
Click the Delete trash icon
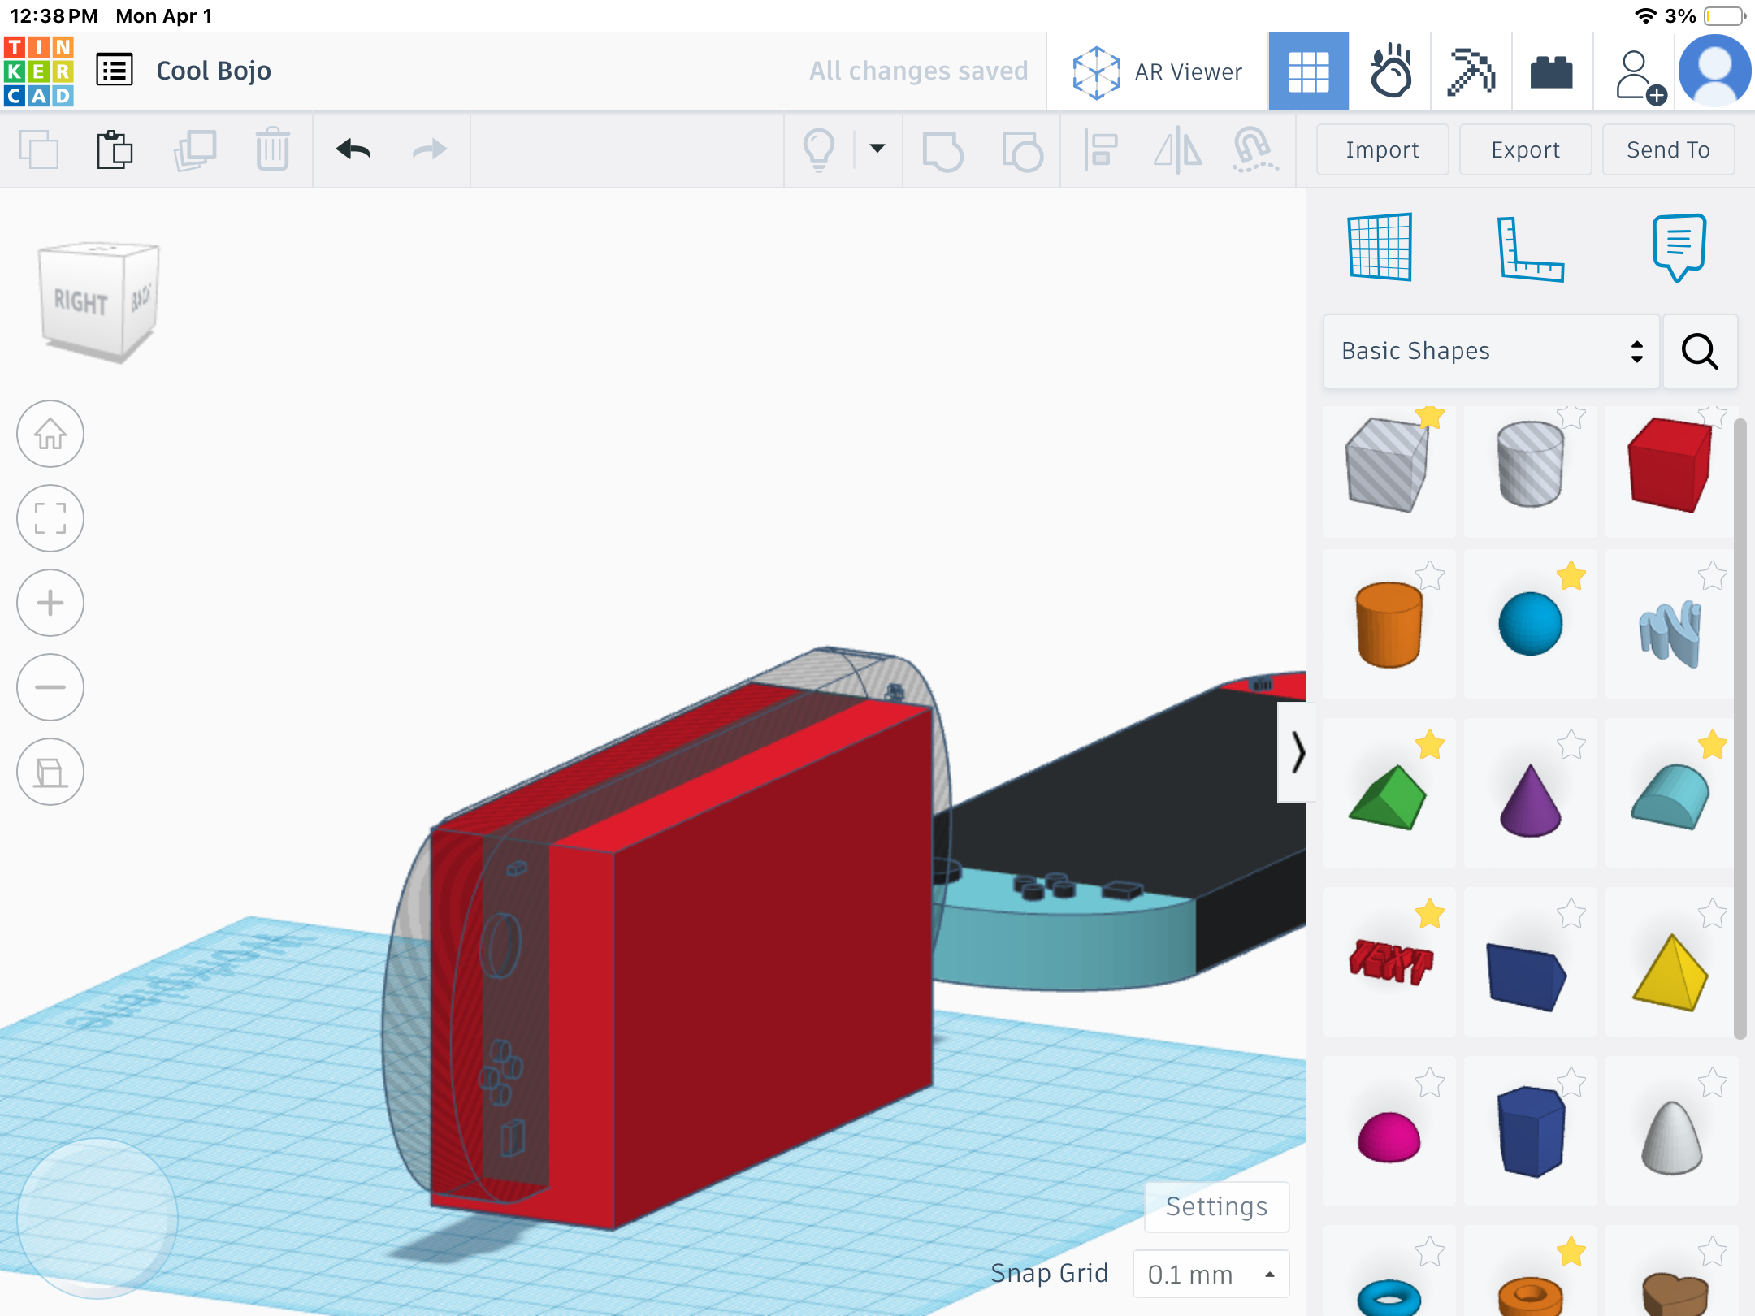pos(273,149)
